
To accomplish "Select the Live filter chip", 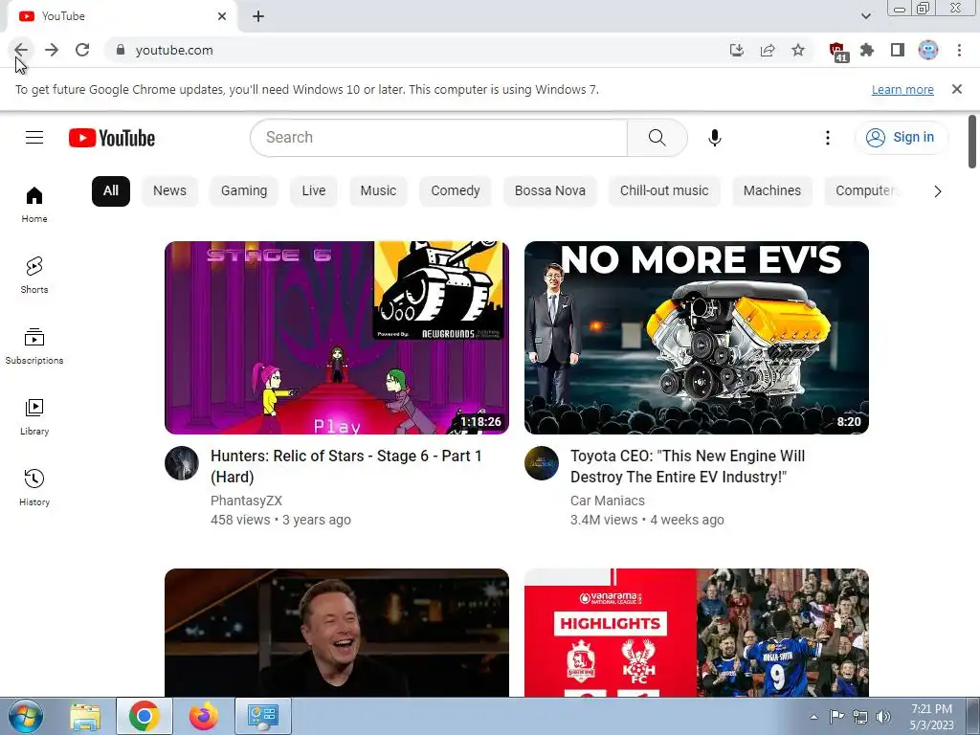I will [x=314, y=190].
